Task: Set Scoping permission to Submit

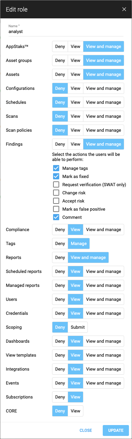Action: [78, 327]
